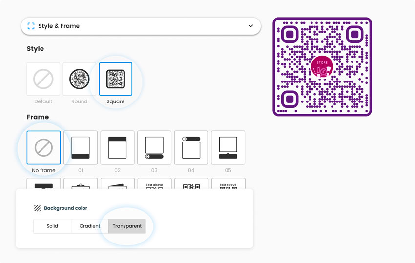Click the Style & Frame header text
The image size is (415, 263).
(x=59, y=26)
